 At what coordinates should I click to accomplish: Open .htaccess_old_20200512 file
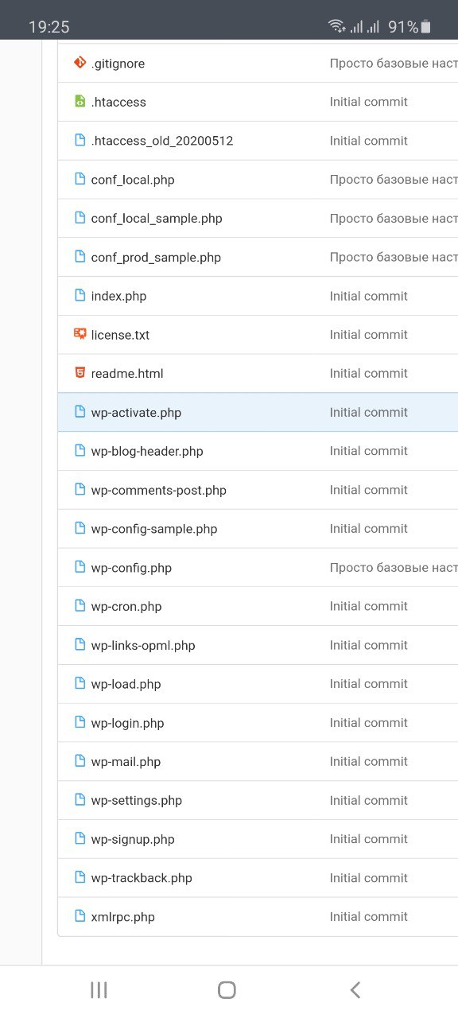162,141
